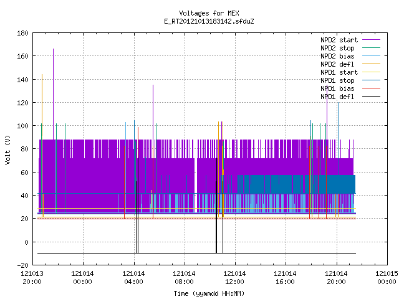Screen dimensions: 399x299
Task: Click the y-axis tick value 120
Action: click(x=22, y=103)
